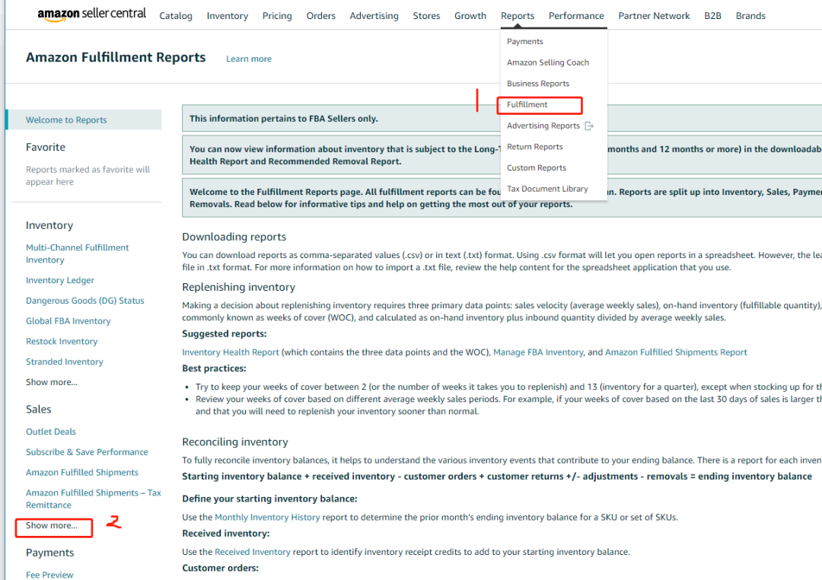
Task: Open the Reports menu
Action: point(518,16)
